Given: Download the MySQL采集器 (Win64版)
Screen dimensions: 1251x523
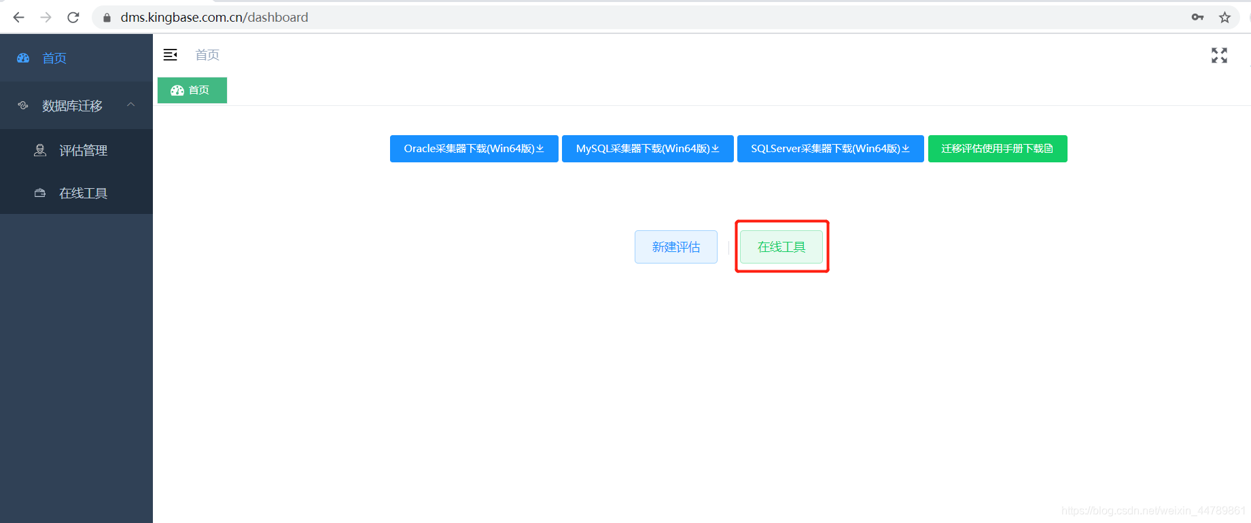Looking at the screenshot, I should [648, 149].
